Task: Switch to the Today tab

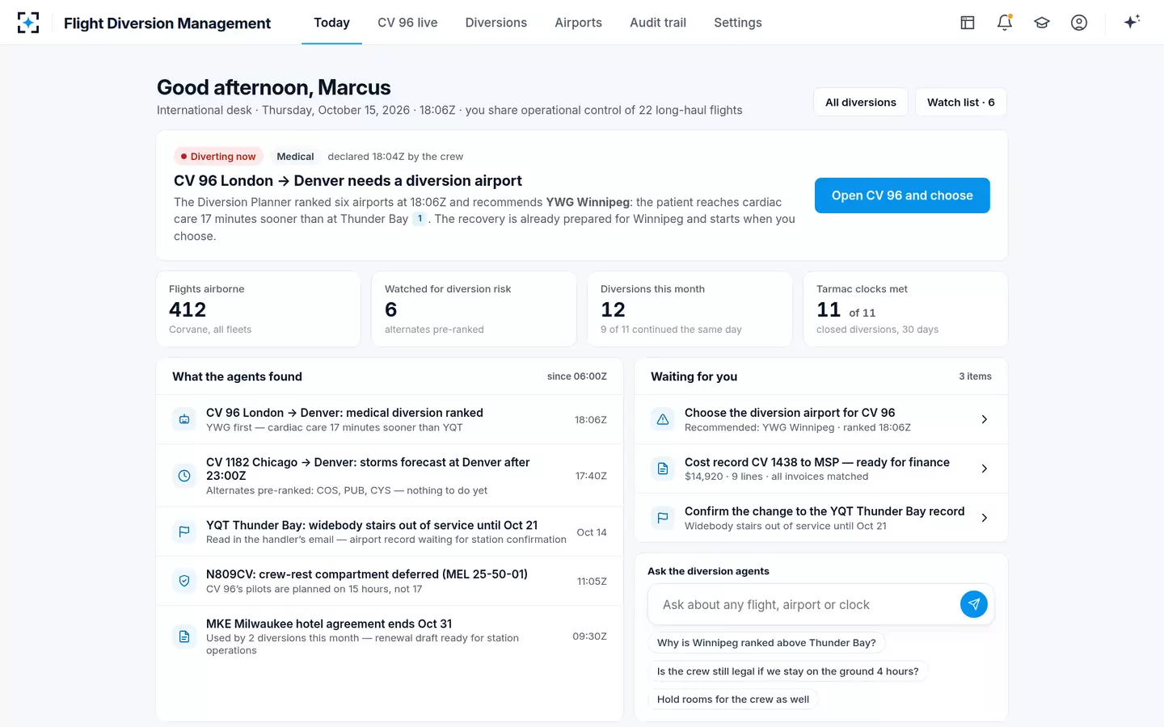Action: pos(331,23)
